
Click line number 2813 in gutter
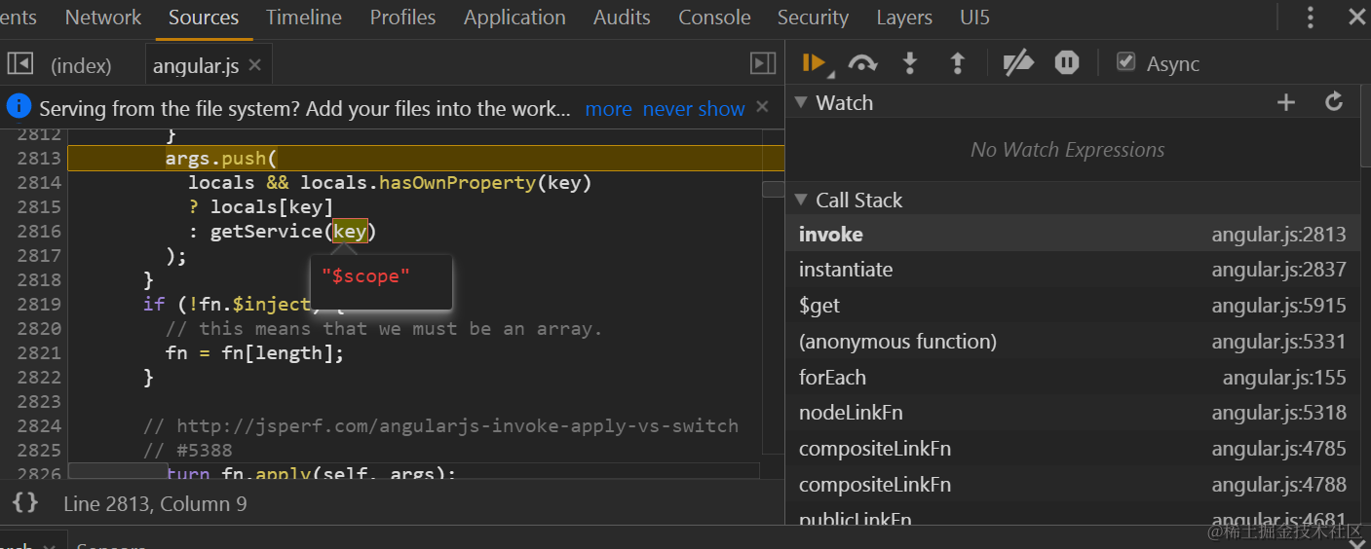click(x=39, y=158)
